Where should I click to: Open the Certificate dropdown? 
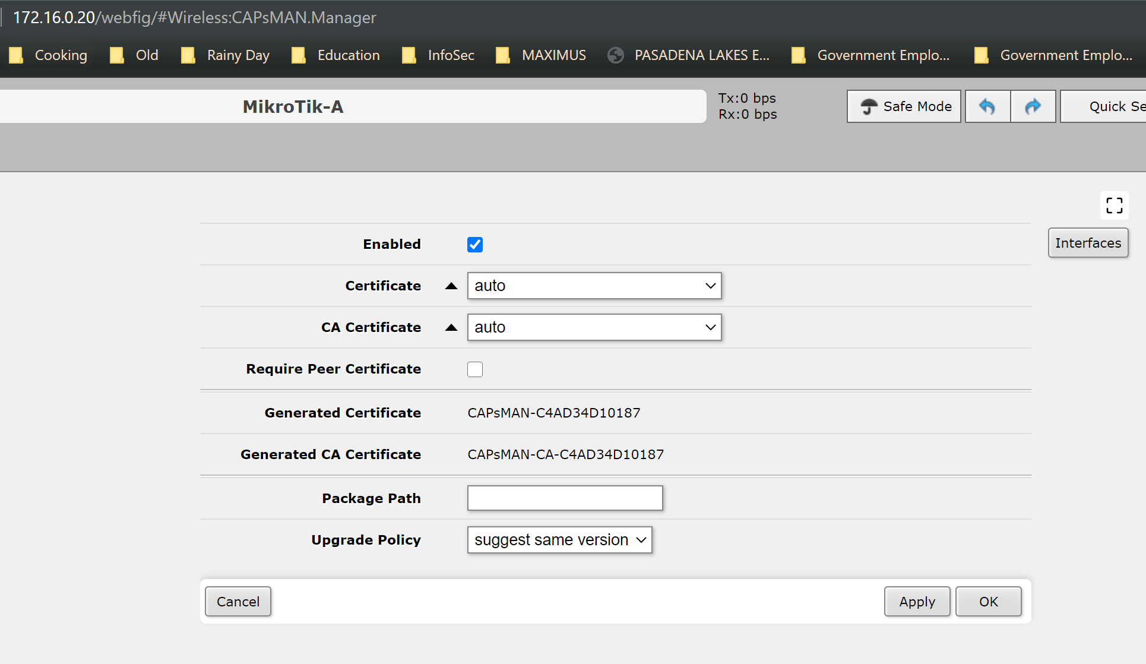[594, 286]
